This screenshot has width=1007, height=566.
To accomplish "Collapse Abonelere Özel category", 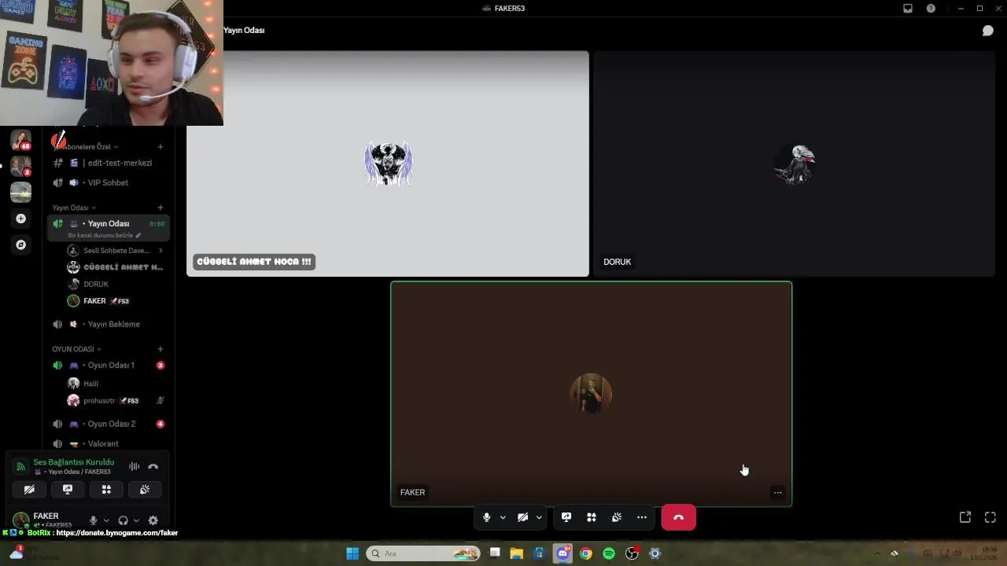I will click(x=90, y=147).
